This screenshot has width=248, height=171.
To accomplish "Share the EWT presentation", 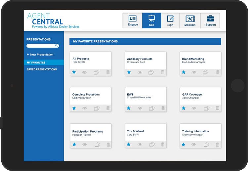I will 152,108.
